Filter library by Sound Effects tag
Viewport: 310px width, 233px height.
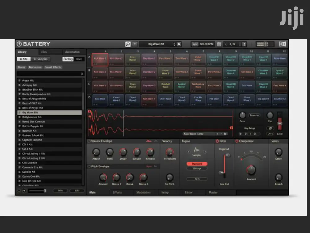point(53,67)
